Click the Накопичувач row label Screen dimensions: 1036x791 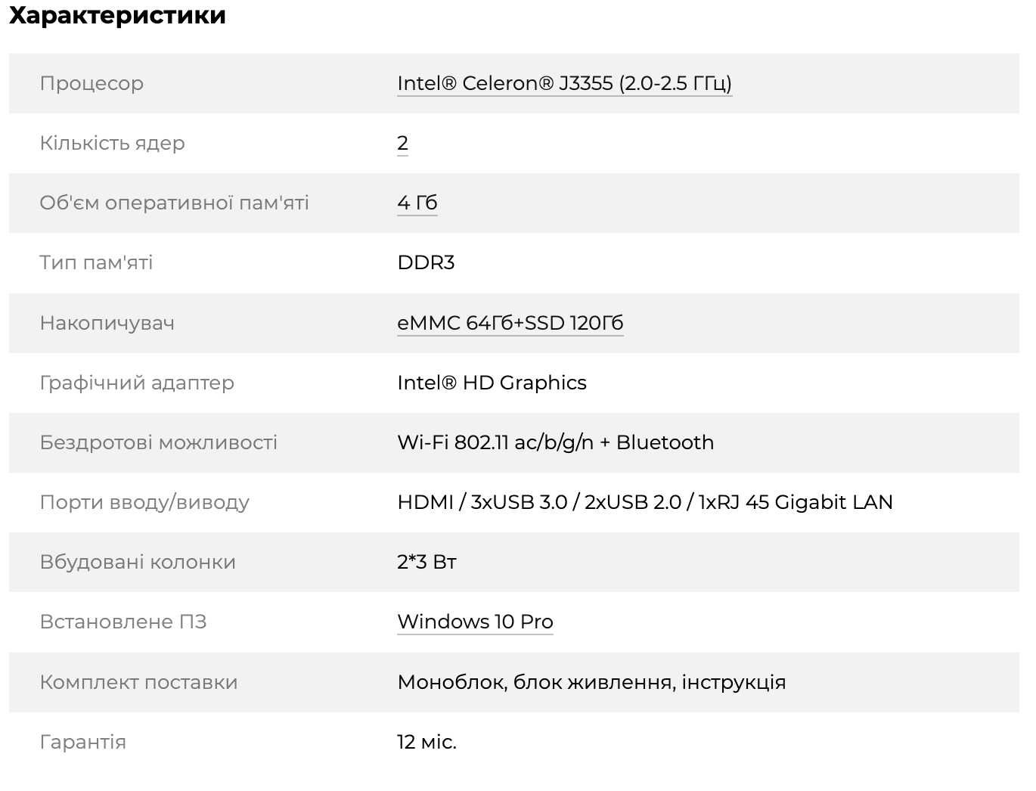tap(107, 323)
